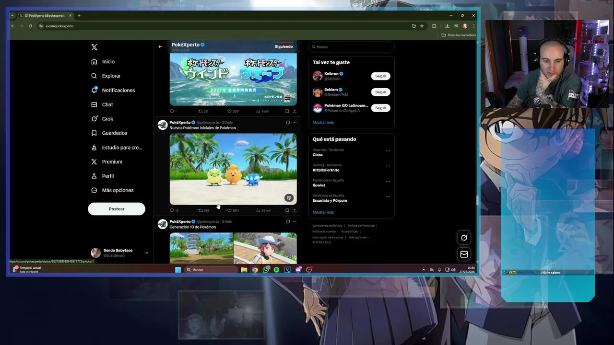Open more options for the Closs trend
The height and width of the screenshot is (345, 614).
388,151
